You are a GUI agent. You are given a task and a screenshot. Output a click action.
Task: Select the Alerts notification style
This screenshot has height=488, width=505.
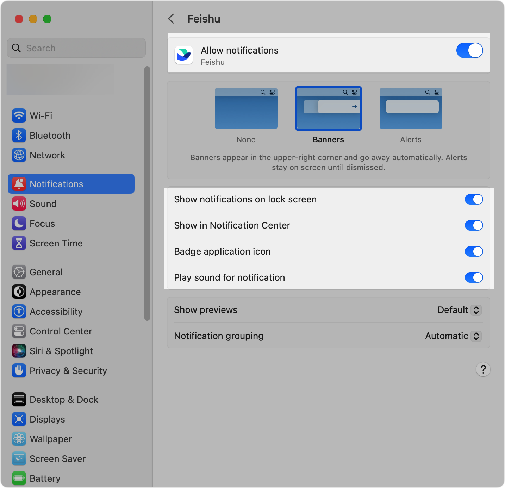pyautogui.click(x=410, y=108)
